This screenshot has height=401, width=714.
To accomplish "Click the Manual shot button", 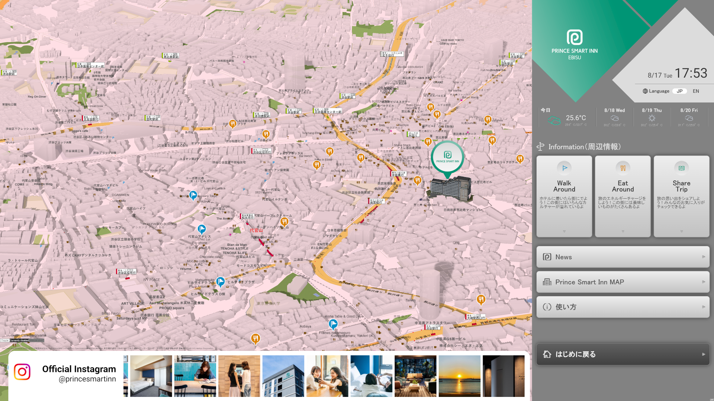I will coord(37,340).
